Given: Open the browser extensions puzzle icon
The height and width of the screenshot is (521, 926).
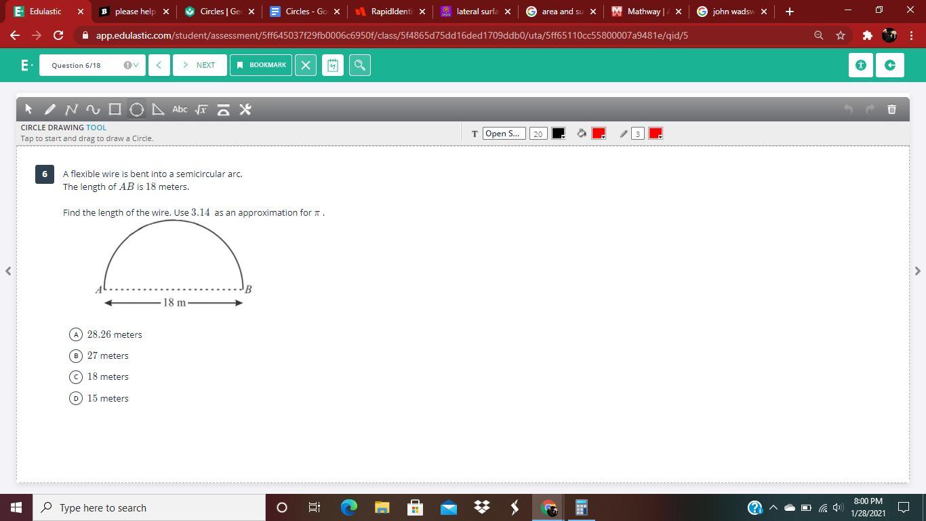Looking at the screenshot, I should pos(867,35).
